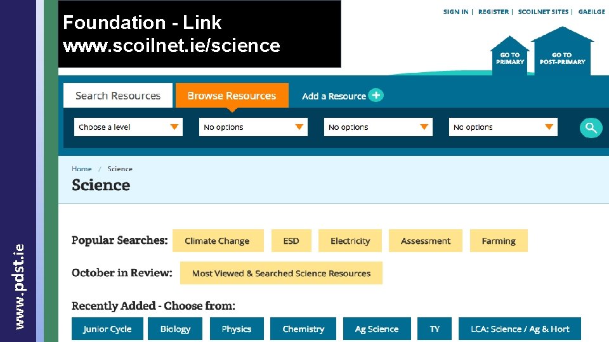Screen dimensions: 609x342
Task: Open the Choose a level dropdown
Action: [128, 127]
